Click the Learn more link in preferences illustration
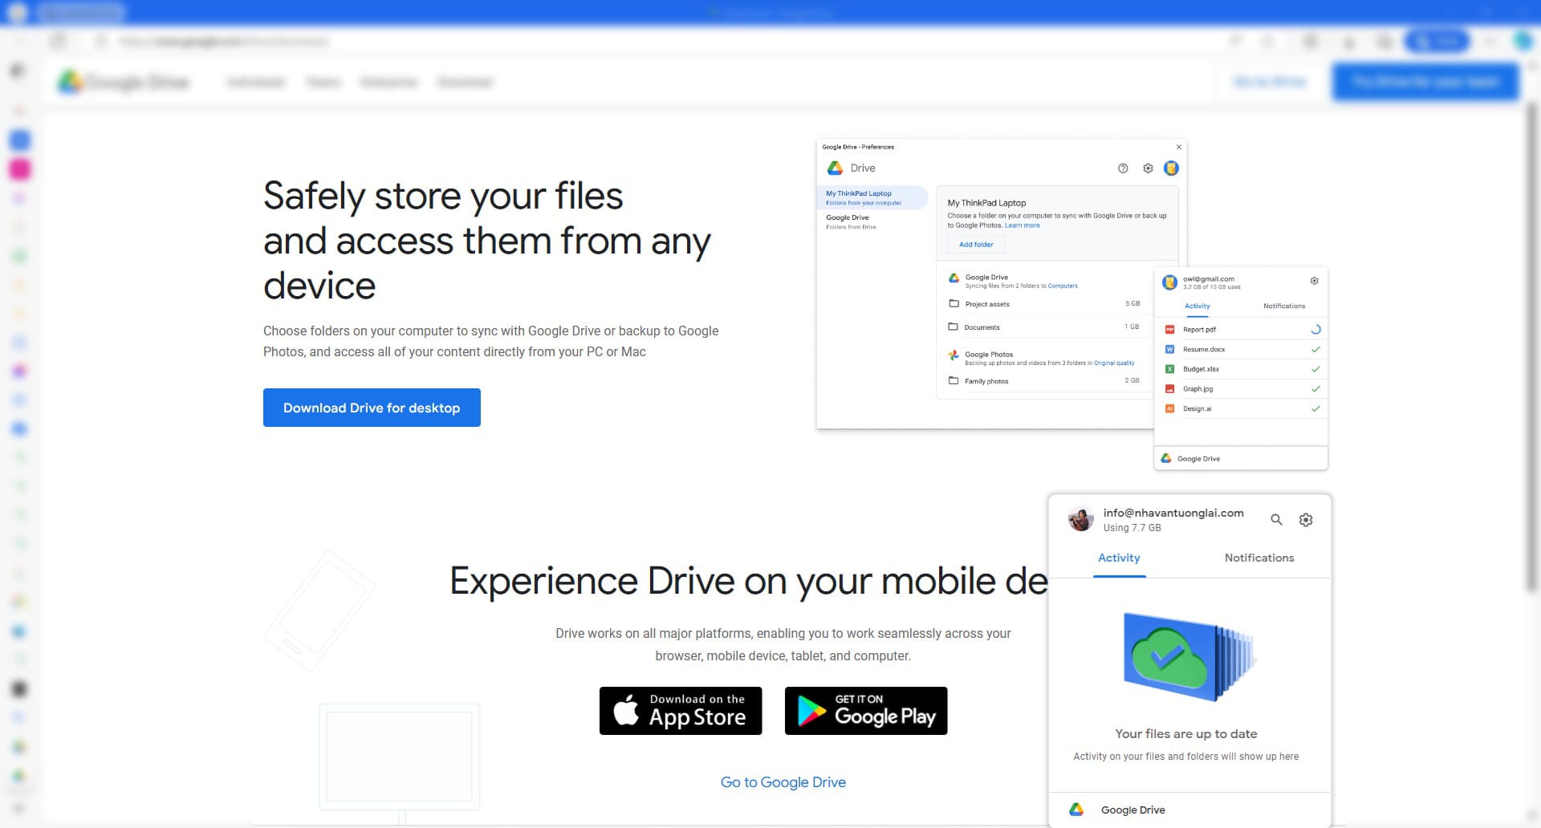 (x=1022, y=225)
